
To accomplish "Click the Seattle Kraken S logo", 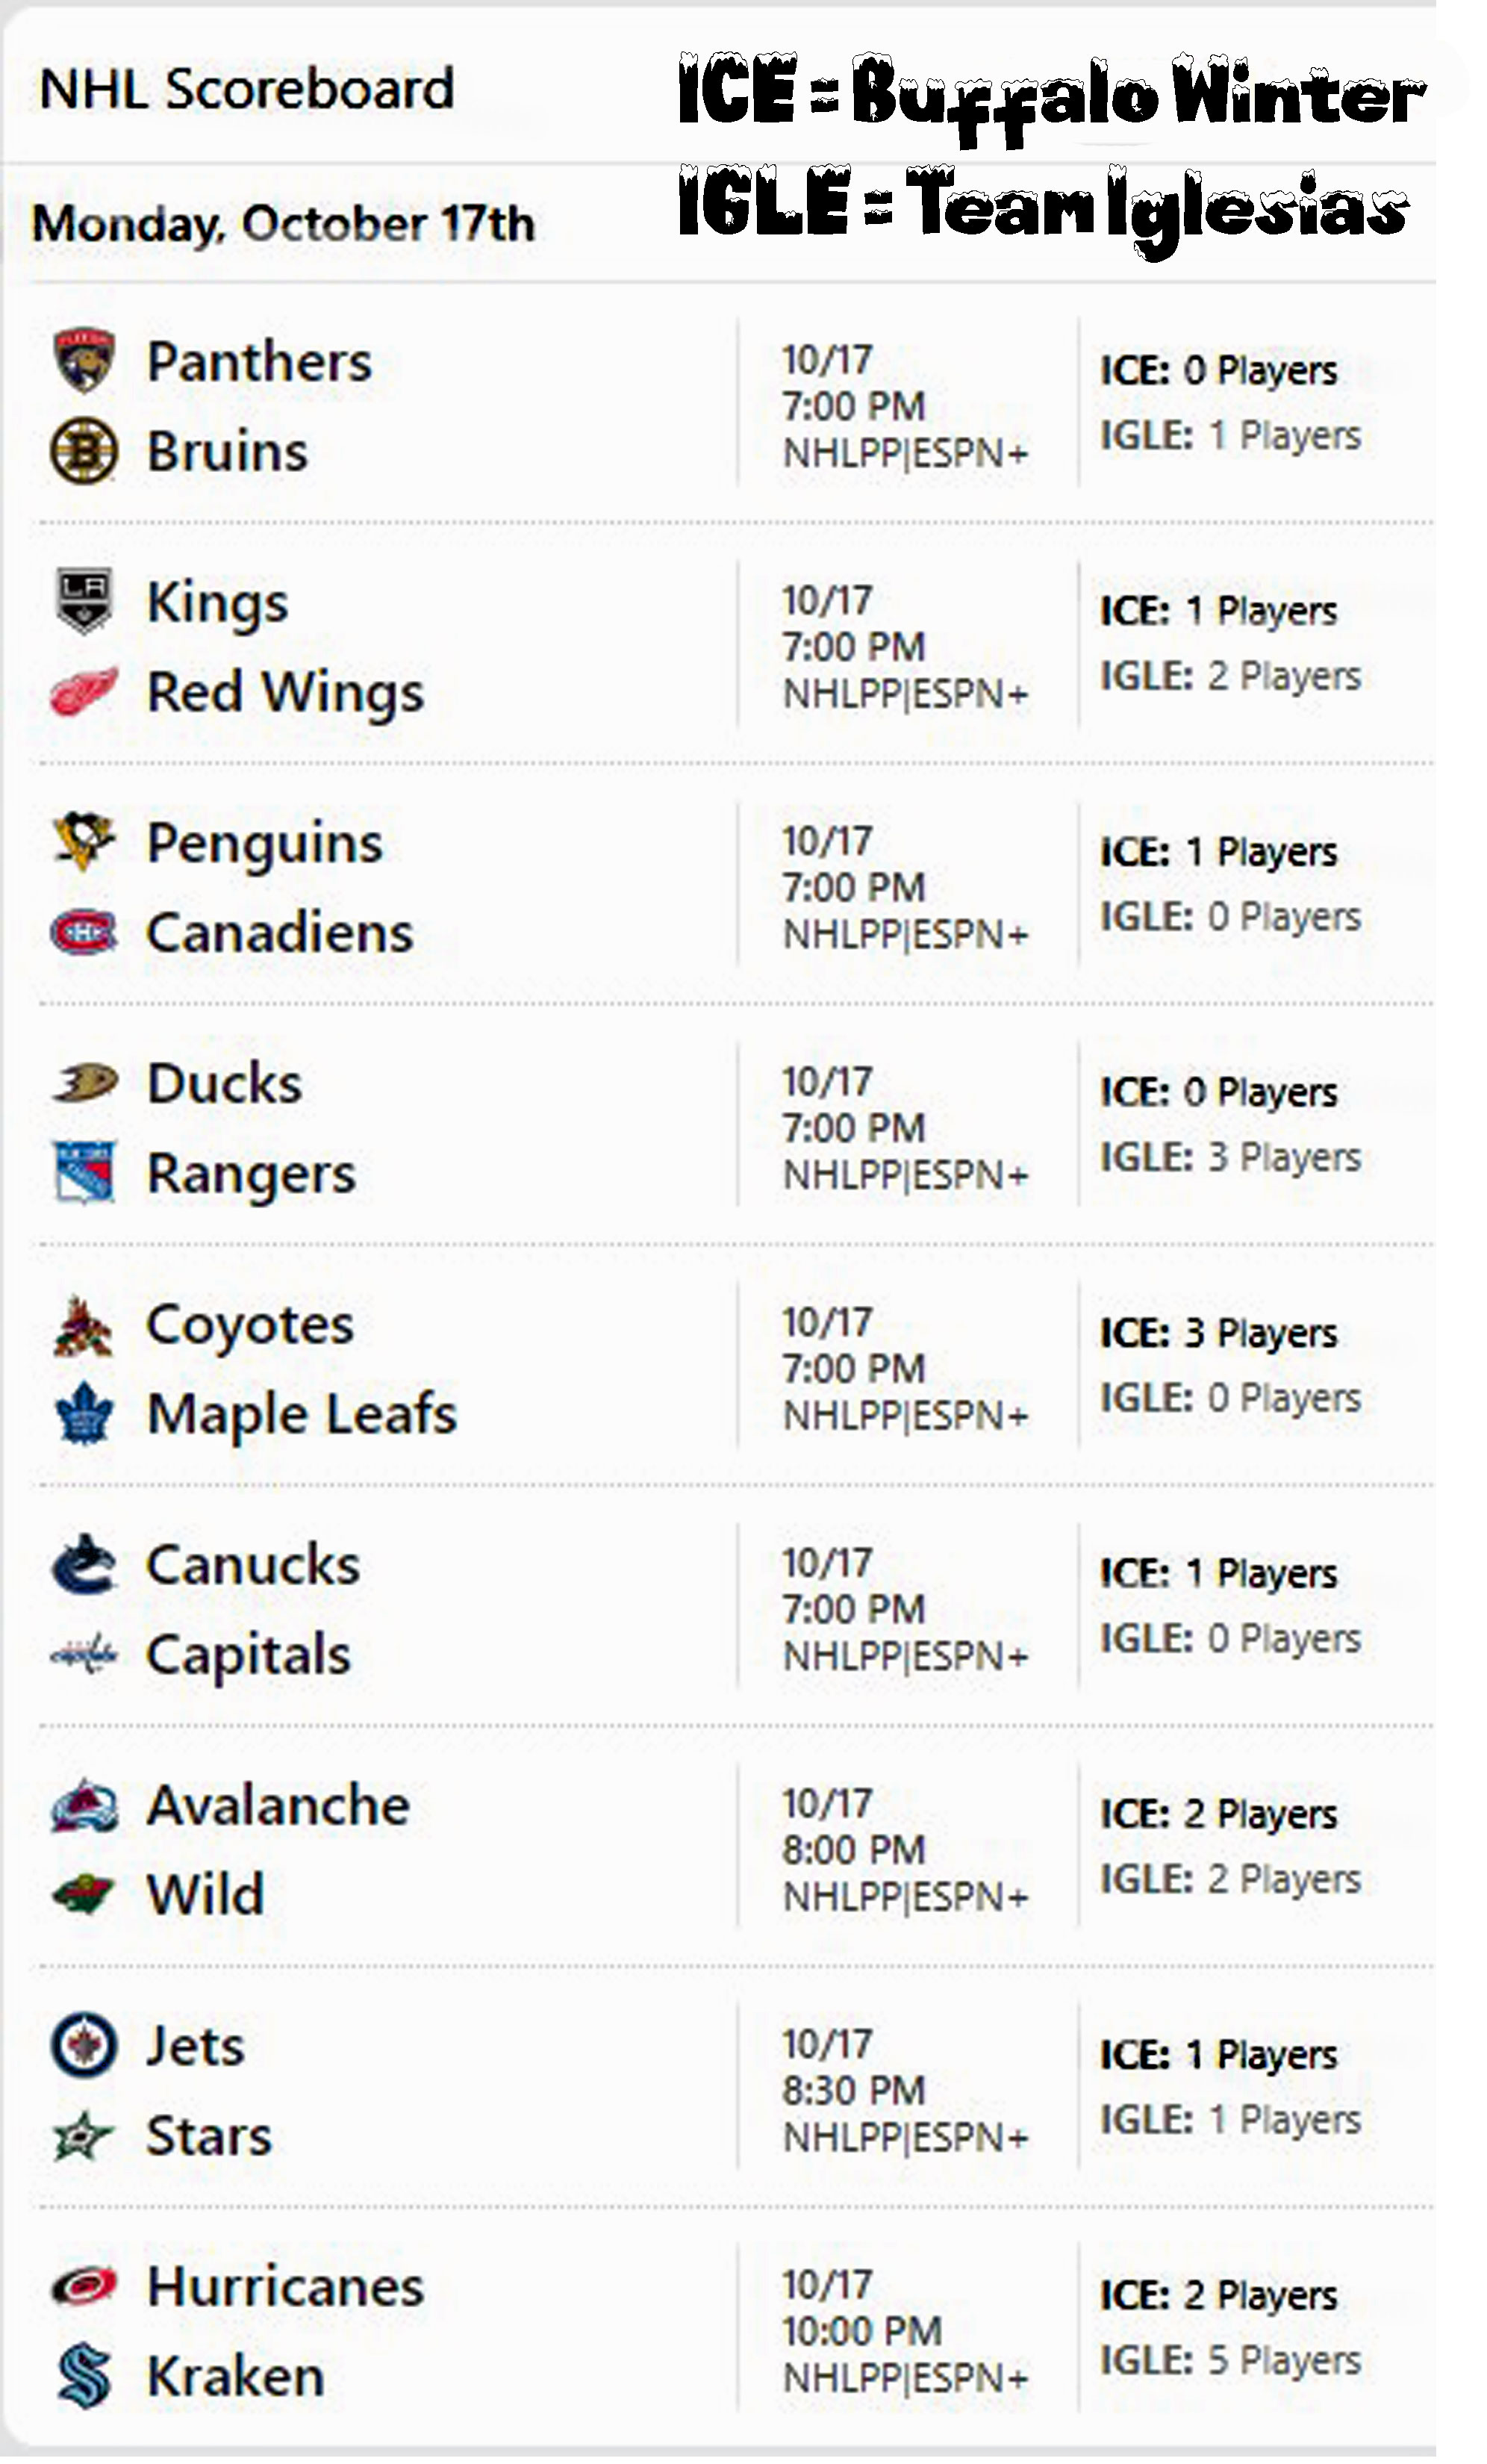I will (x=84, y=2375).
